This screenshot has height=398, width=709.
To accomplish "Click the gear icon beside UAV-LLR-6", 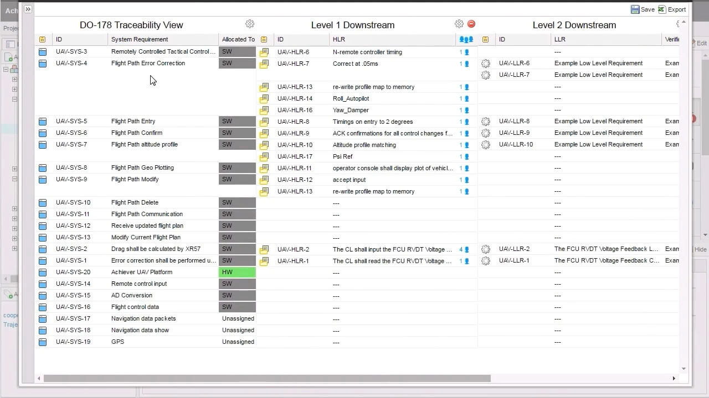I will (x=486, y=64).
